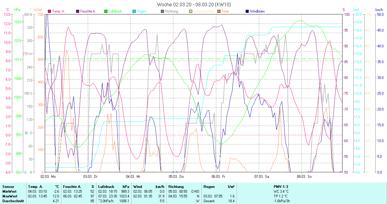
Task: Click the maximum pressure value '1023.4'
Action: [124, 196]
